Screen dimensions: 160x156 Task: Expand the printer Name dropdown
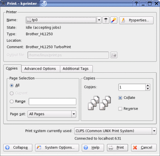tap(99, 20)
